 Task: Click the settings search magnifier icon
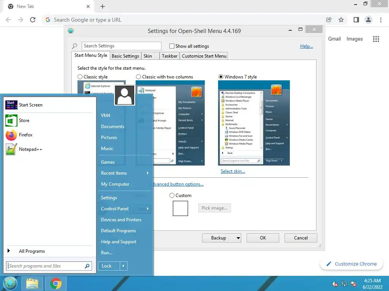pos(74,46)
